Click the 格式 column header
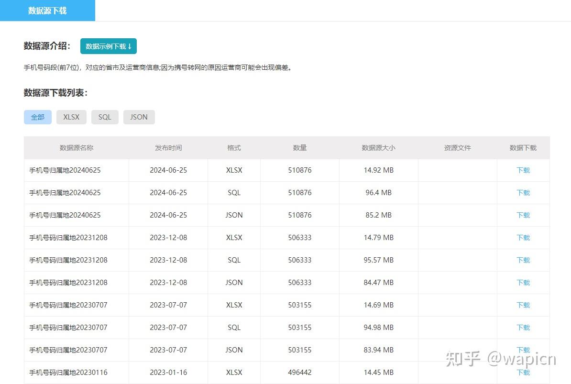Screen dimensions: 571x384 click(x=234, y=148)
